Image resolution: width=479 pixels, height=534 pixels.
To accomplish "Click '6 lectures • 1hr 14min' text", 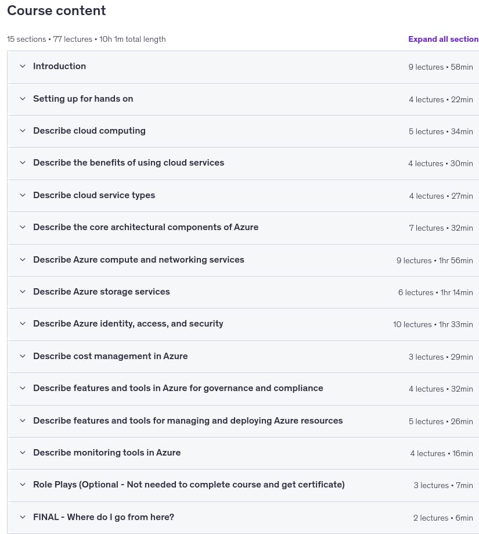I will [x=436, y=292].
